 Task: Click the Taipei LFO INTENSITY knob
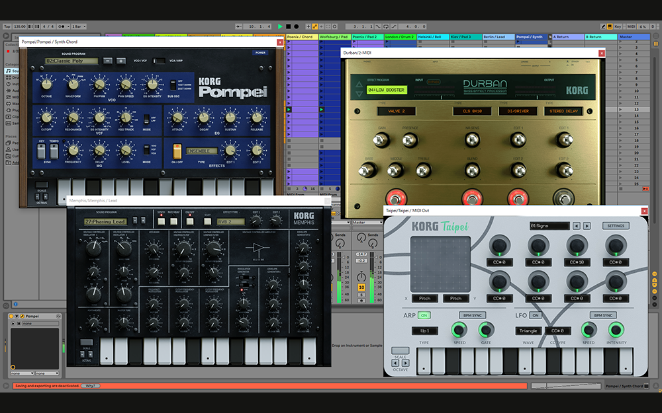point(616,330)
